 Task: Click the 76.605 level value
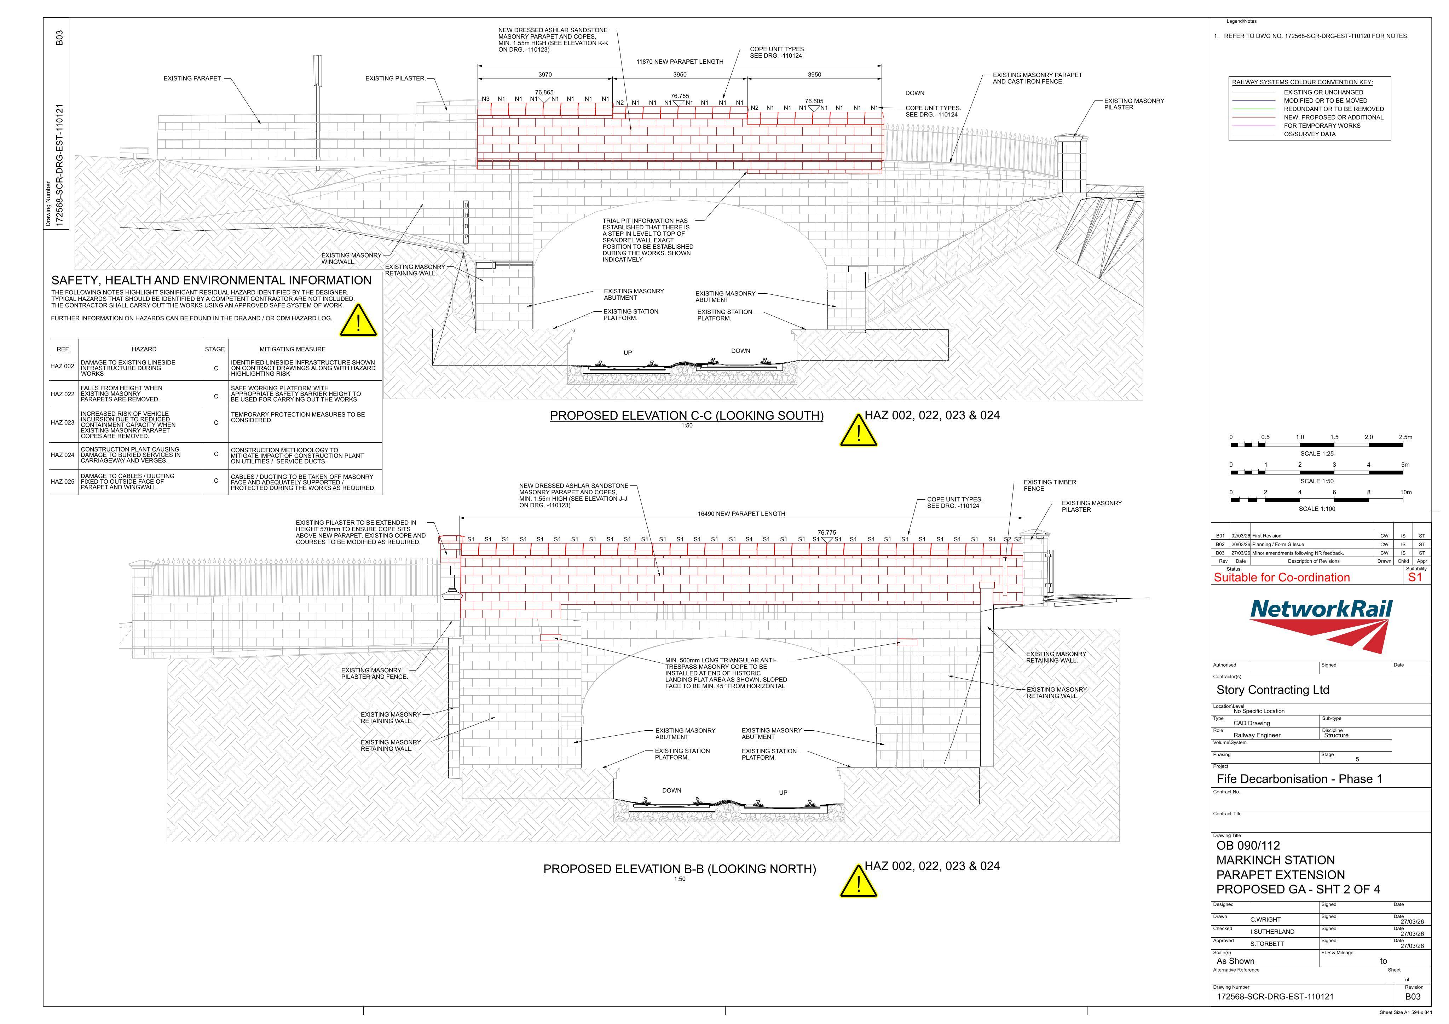(814, 101)
